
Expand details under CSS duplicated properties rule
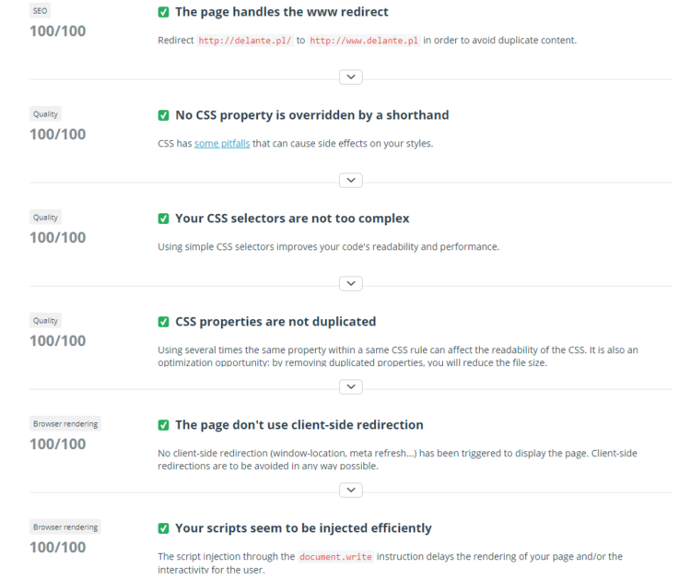pos(351,386)
